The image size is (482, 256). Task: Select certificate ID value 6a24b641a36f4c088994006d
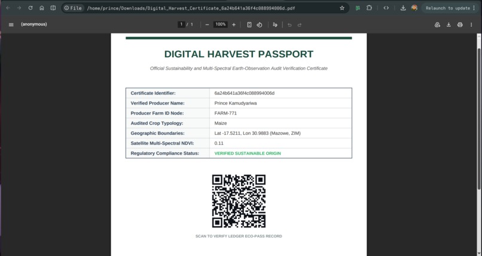[x=245, y=93]
